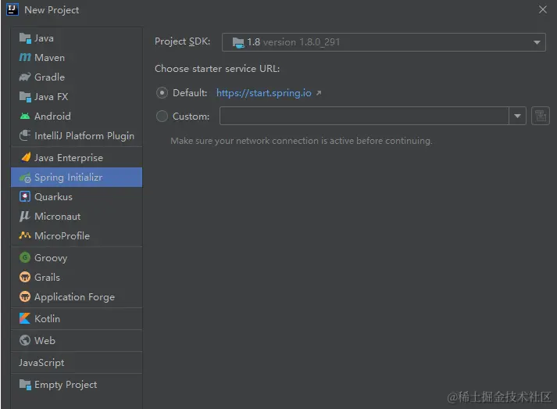Click the Spring Initializr leaf icon
Image resolution: width=557 pixels, height=409 pixels.
25,177
